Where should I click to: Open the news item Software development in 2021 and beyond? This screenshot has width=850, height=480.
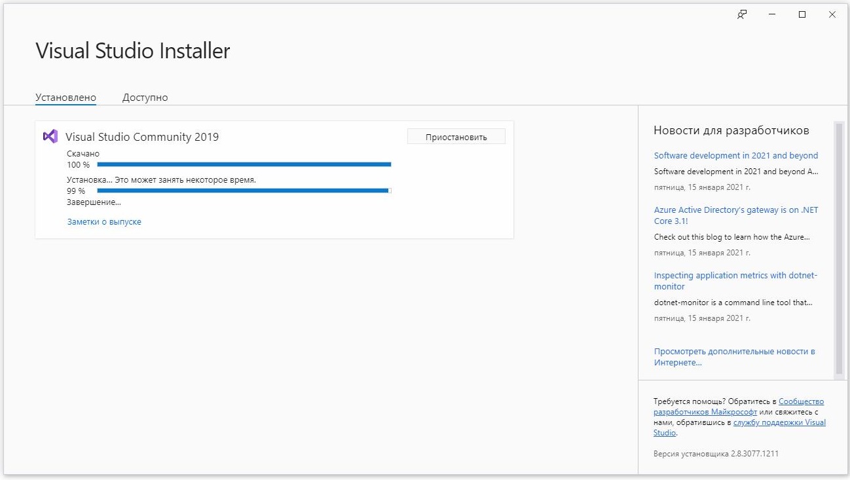pos(736,156)
